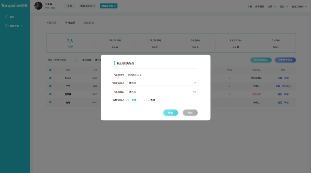Switch to the 绩效面谈 tab
This screenshot has width=311, height=173.
tap(89, 22)
